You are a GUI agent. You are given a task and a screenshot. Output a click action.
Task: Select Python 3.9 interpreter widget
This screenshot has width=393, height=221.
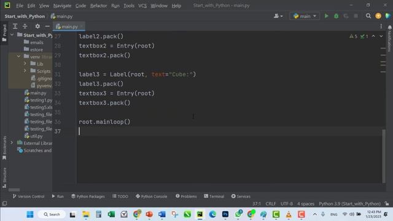pos(349,204)
